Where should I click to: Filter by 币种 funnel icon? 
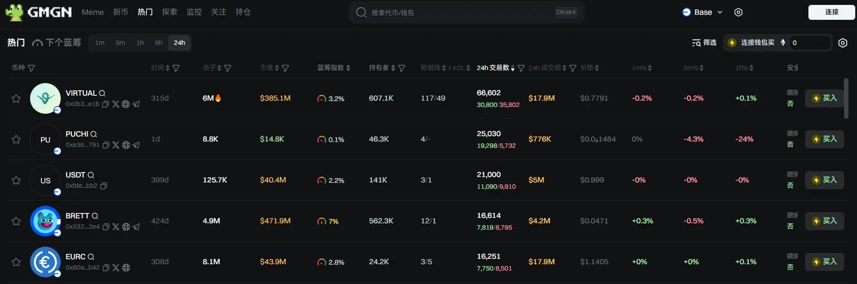[31, 68]
